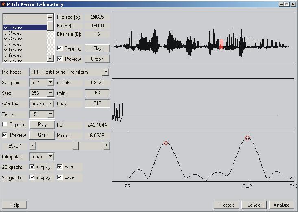Toggle the upper Tapping checkbox next to Play
The width and height of the screenshot is (298, 212).
click(x=60, y=48)
